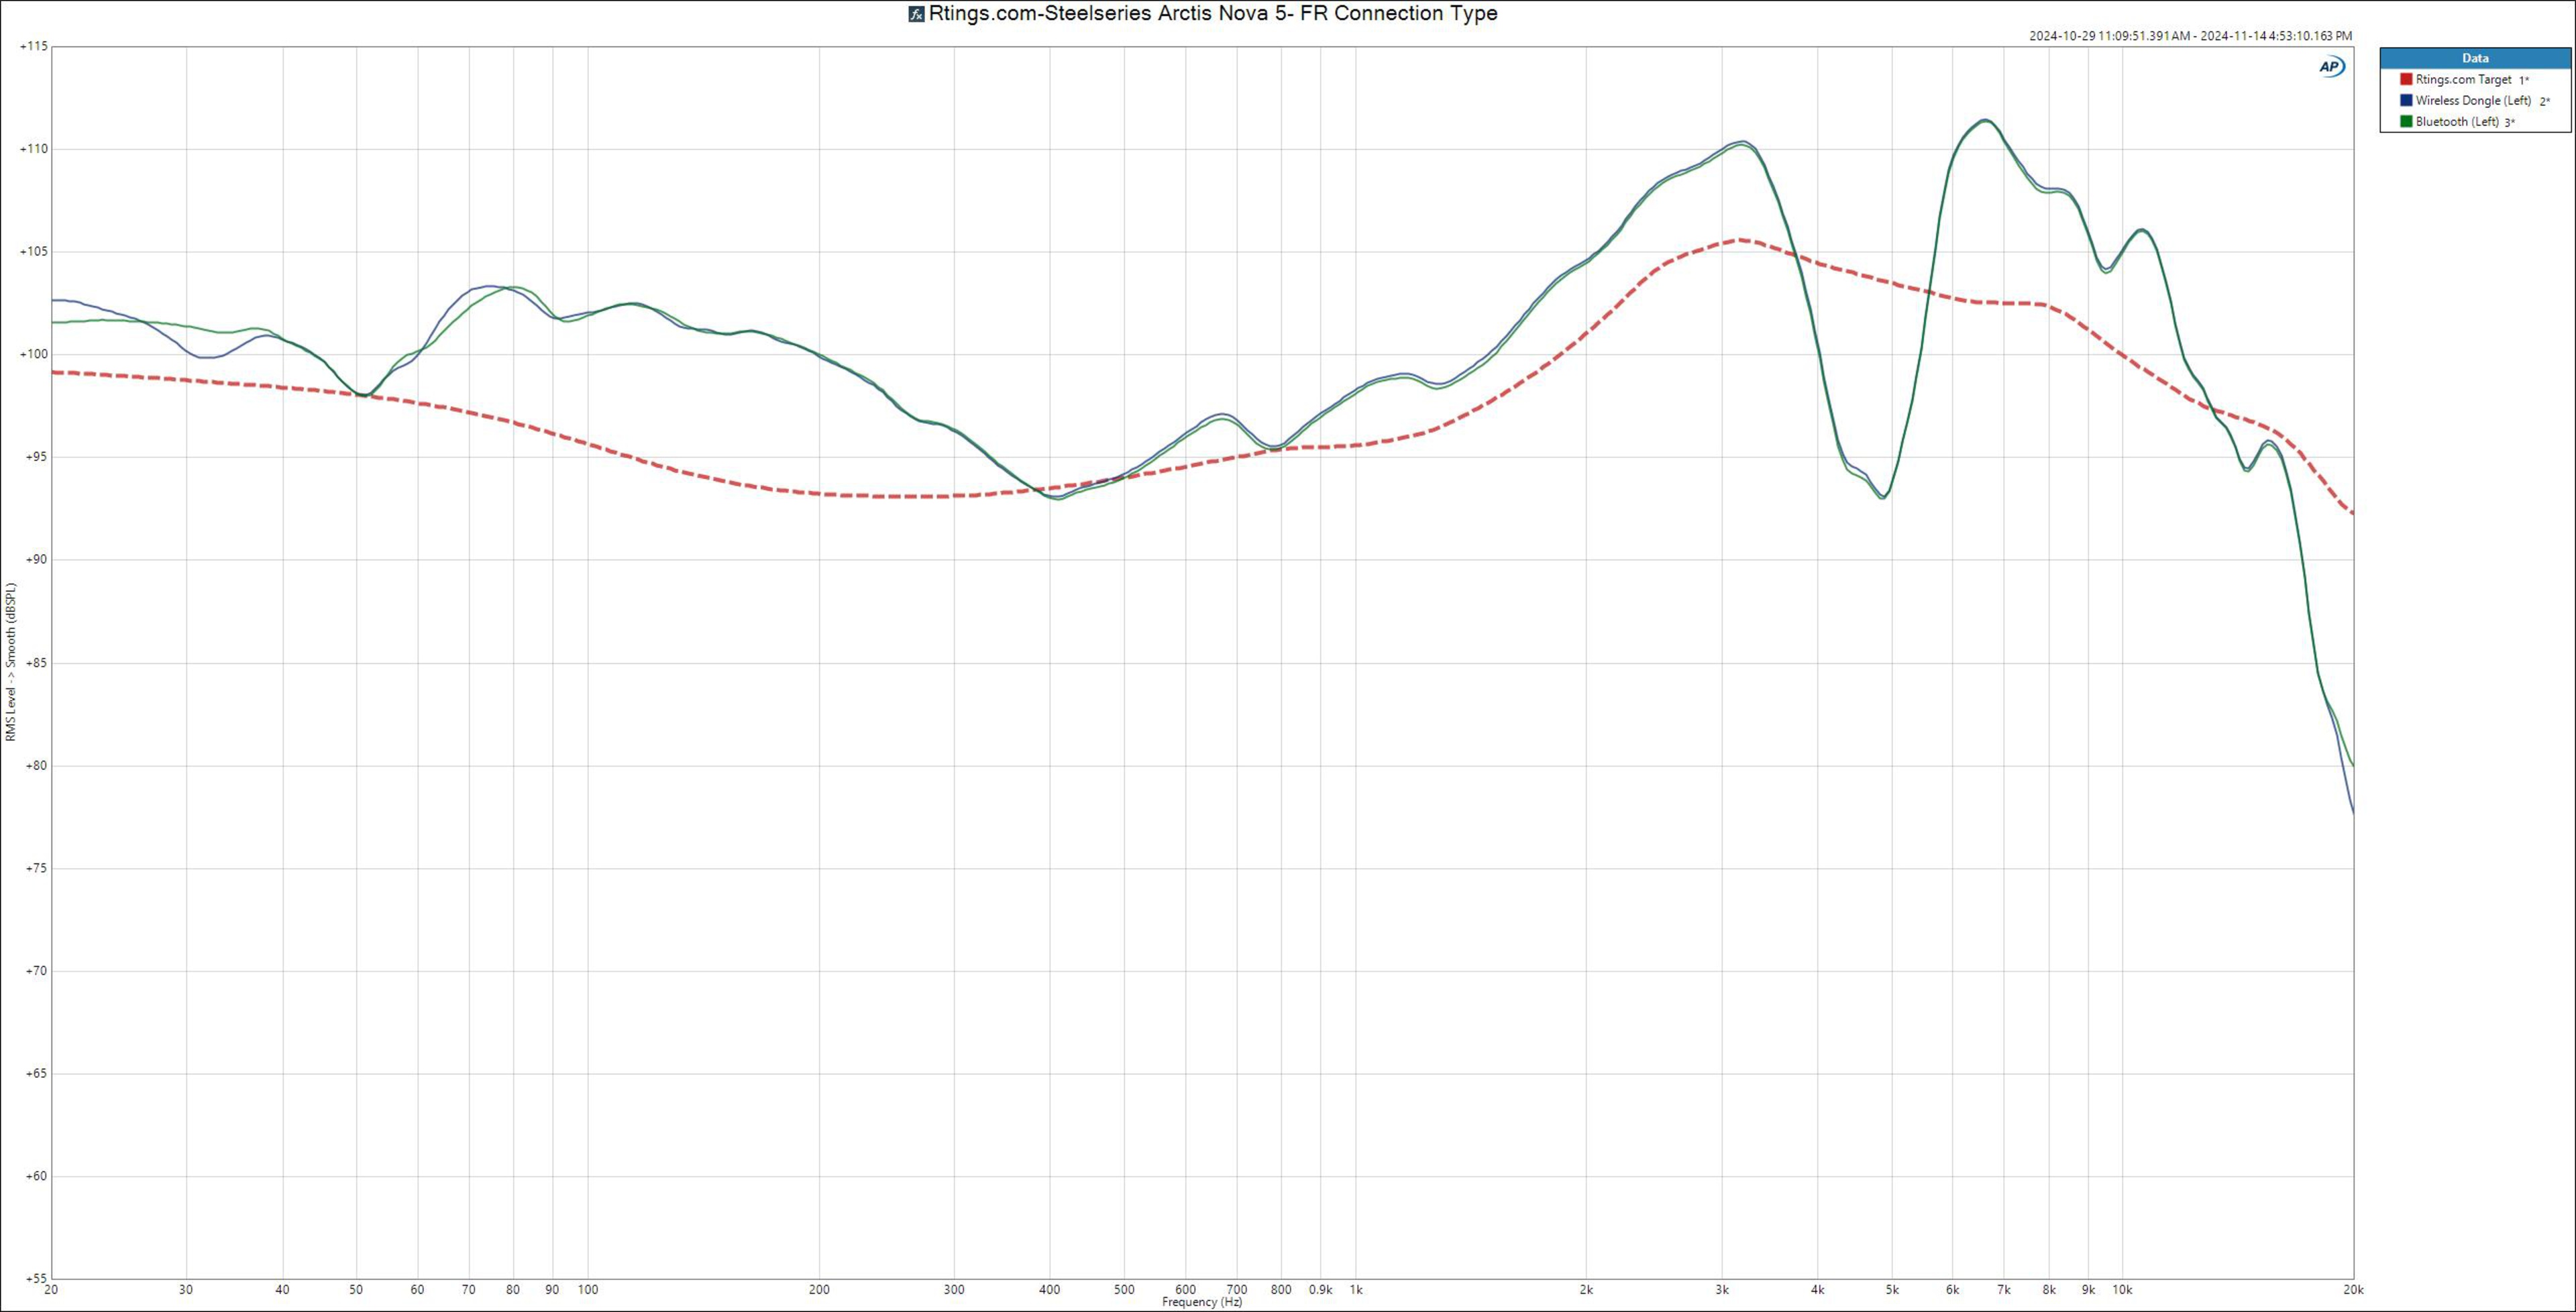Click the '2*' marker after Wireless Dongle
Image resolution: width=2576 pixels, height=1312 pixels.
tap(2545, 101)
